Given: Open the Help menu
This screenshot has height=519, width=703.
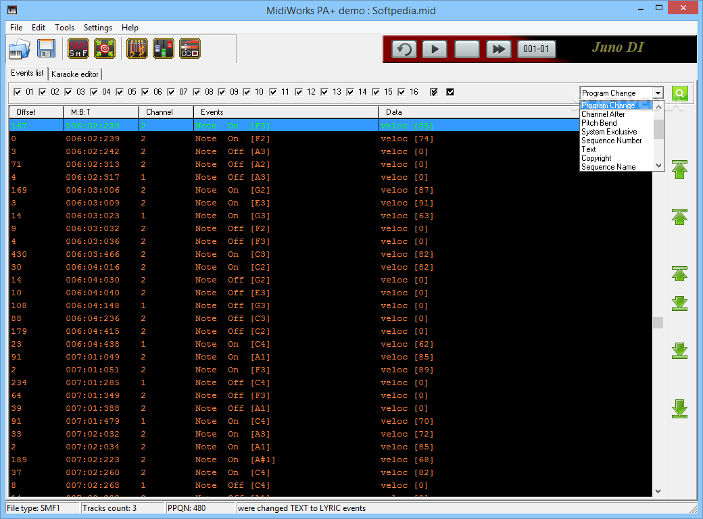Looking at the screenshot, I should pyautogui.click(x=130, y=27).
